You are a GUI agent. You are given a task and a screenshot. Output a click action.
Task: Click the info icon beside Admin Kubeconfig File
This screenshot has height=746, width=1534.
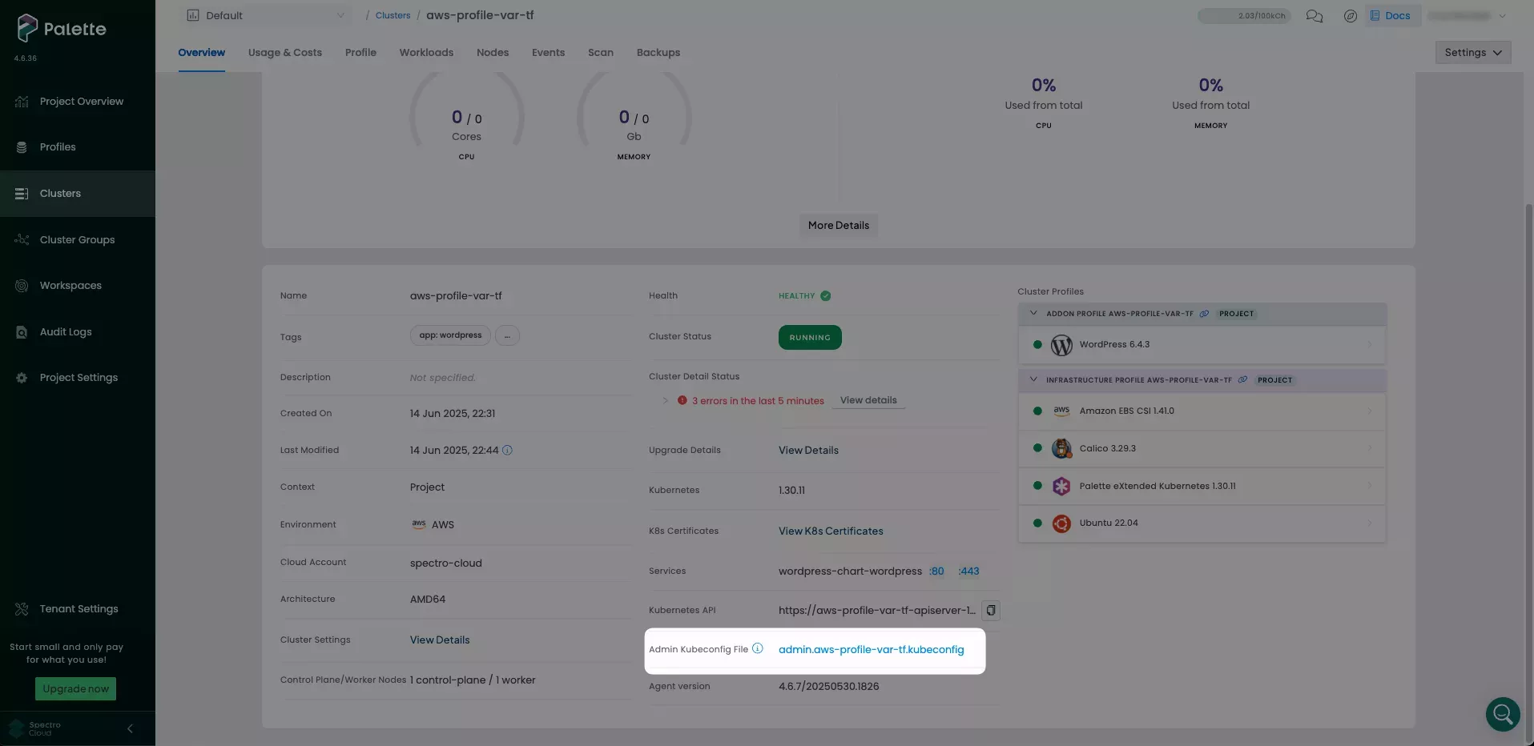pyautogui.click(x=757, y=649)
